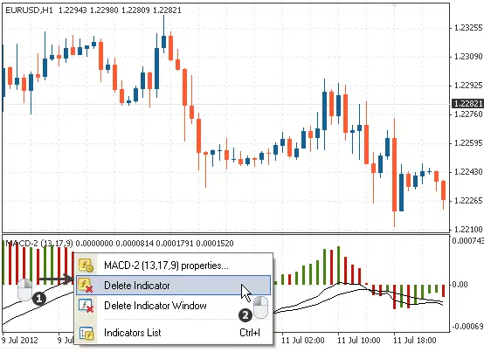The height and width of the screenshot is (352, 484).
Task: Click the step 2 mouse marker icon
Action: pyautogui.click(x=254, y=308)
